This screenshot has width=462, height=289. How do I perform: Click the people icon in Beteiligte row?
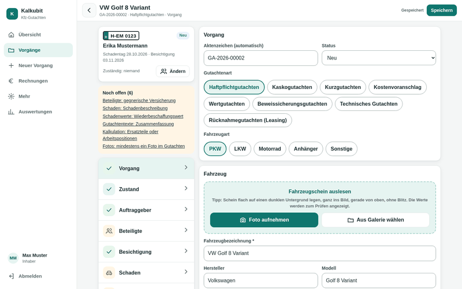pyautogui.click(x=109, y=231)
